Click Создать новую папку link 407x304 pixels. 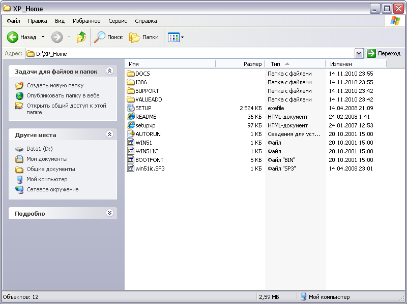pos(55,85)
